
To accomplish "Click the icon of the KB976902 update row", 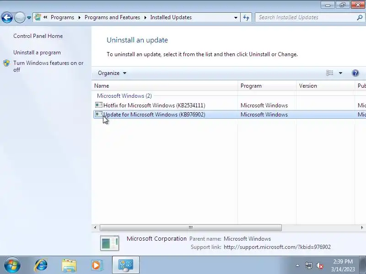I will click(x=98, y=115).
